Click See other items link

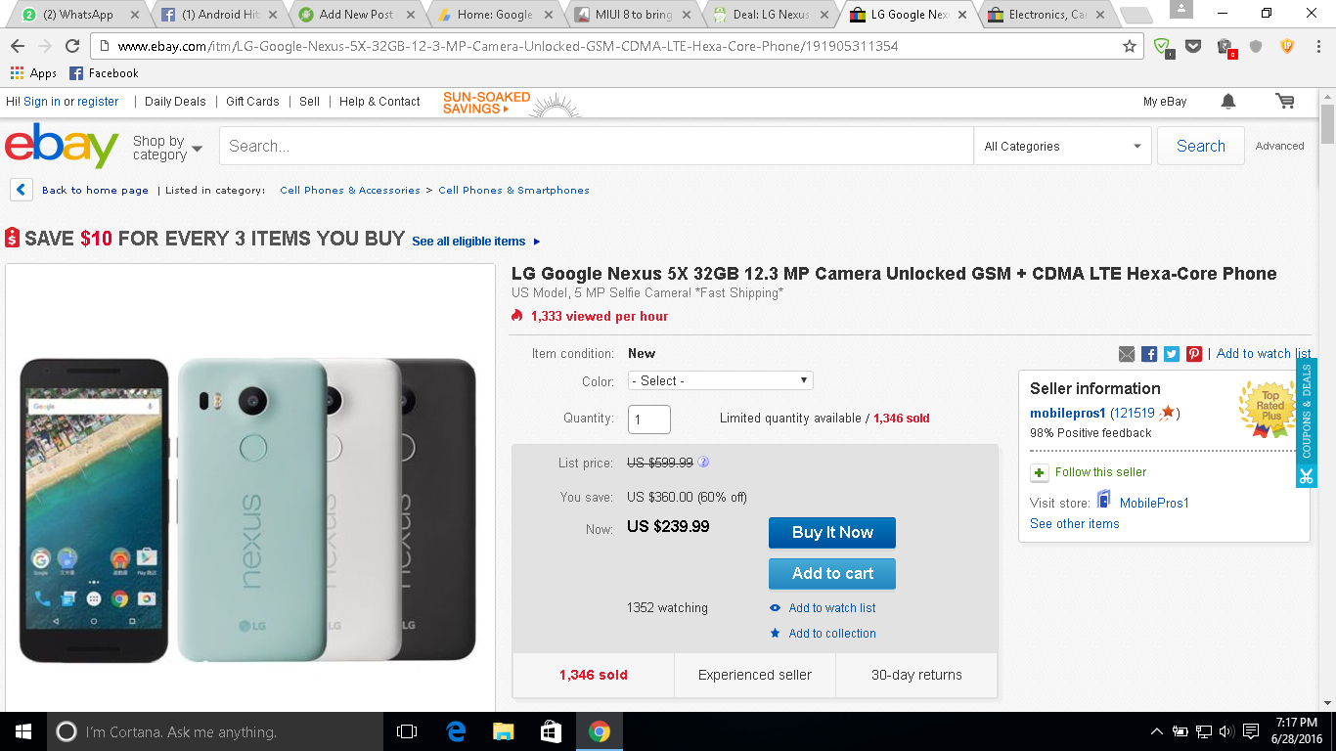(1075, 524)
